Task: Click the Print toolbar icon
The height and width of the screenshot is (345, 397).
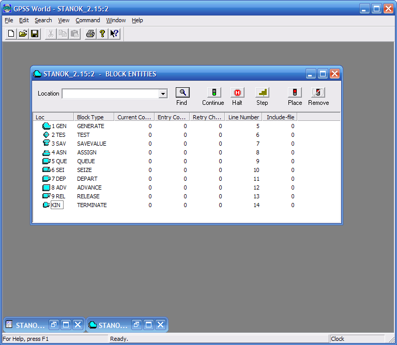Action: (90, 34)
